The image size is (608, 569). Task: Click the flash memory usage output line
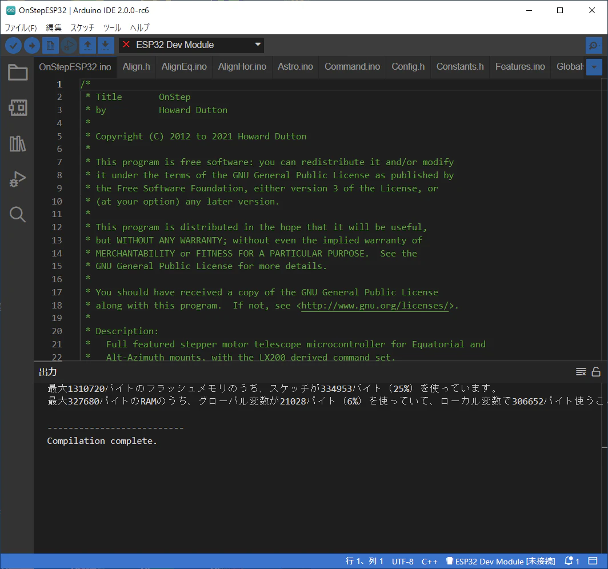click(272, 388)
